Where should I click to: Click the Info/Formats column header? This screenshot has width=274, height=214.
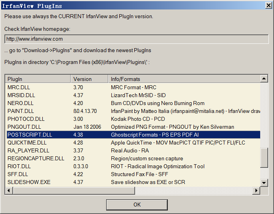coord(184,79)
